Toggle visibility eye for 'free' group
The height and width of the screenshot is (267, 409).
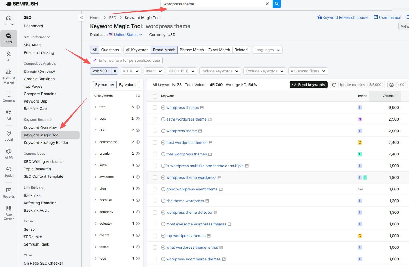(138, 107)
